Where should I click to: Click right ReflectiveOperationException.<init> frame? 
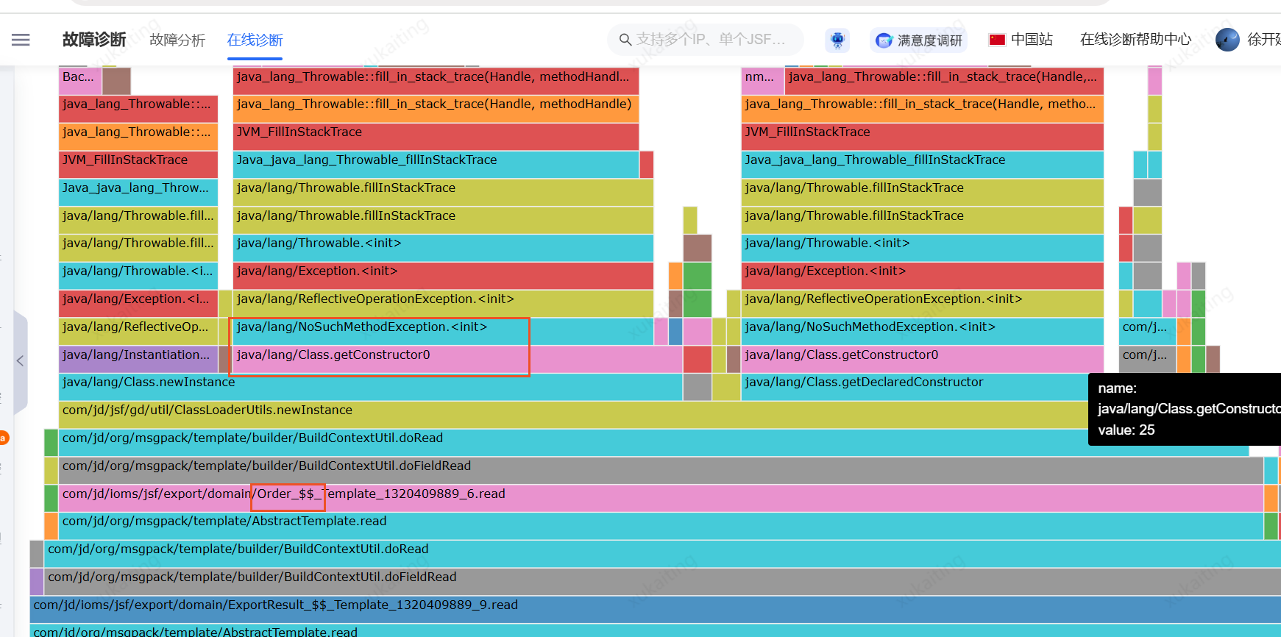click(x=922, y=303)
